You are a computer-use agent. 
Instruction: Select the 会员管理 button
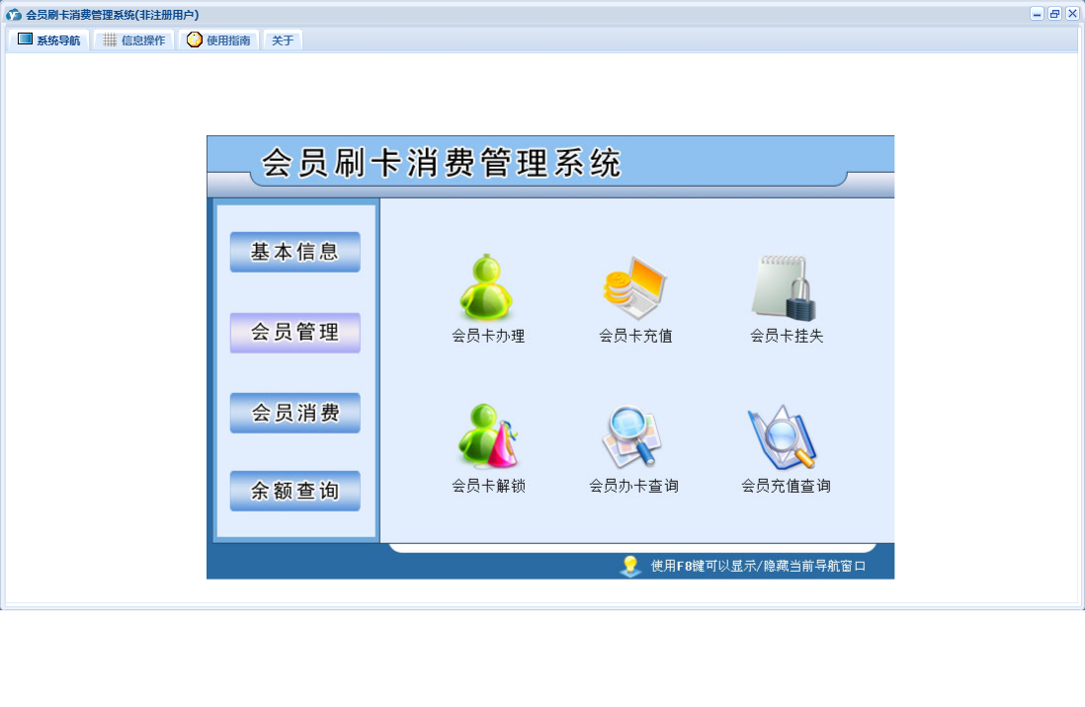294,333
